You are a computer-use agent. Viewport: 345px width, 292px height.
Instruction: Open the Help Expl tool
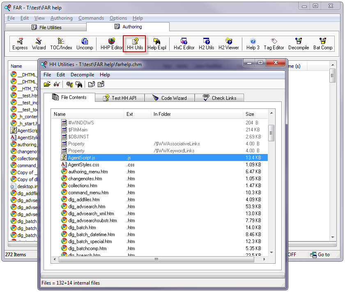(156, 44)
